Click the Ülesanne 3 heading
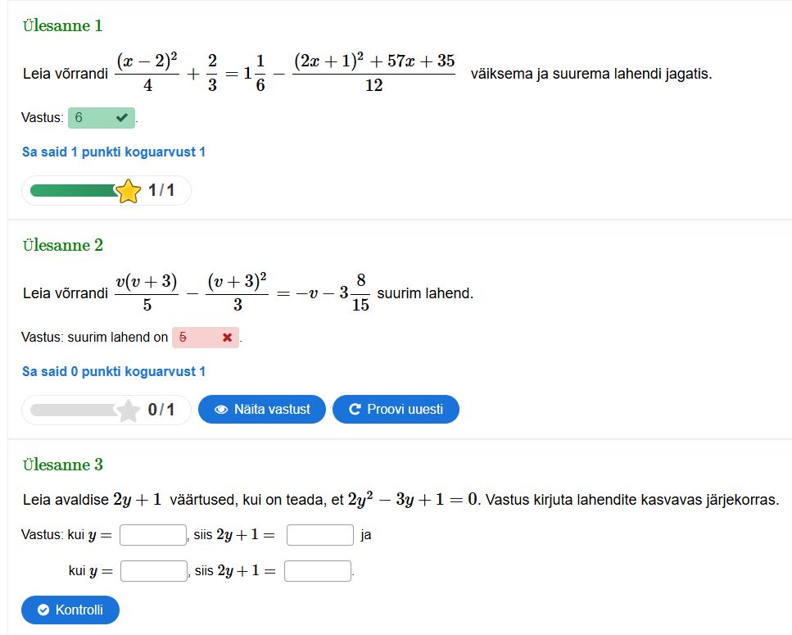The height and width of the screenshot is (635, 792). pos(63,465)
